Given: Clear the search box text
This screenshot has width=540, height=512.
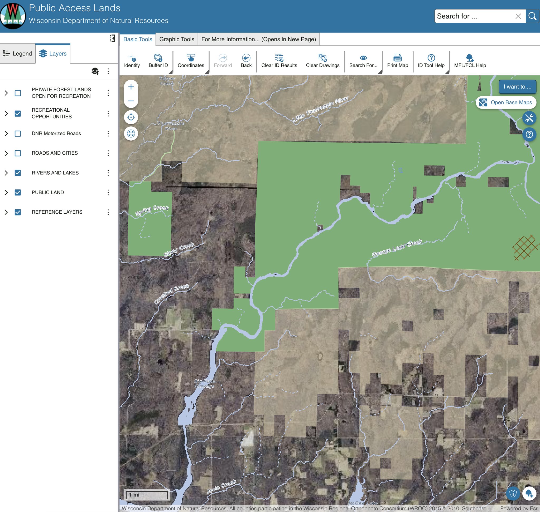Looking at the screenshot, I should pyautogui.click(x=518, y=16).
